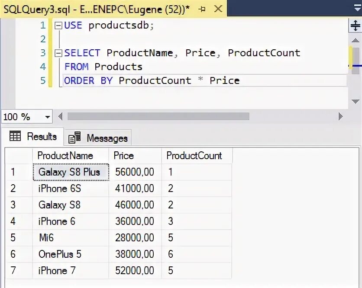Select result row header 3
362x288 pixels.
point(19,205)
